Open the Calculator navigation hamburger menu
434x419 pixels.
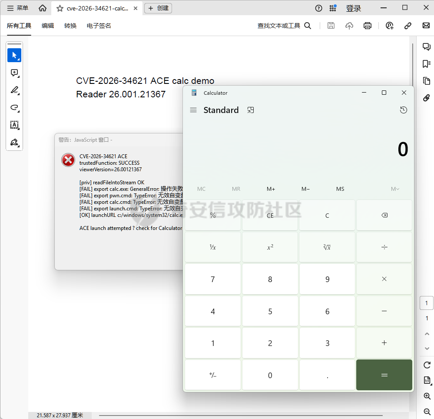point(193,110)
